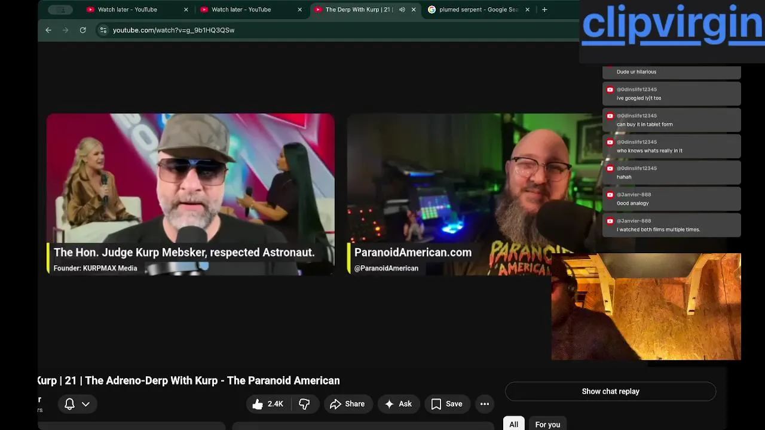765x430 pixels.
Task: Close the plumed serpent Google Search tab
Action: tap(527, 10)
